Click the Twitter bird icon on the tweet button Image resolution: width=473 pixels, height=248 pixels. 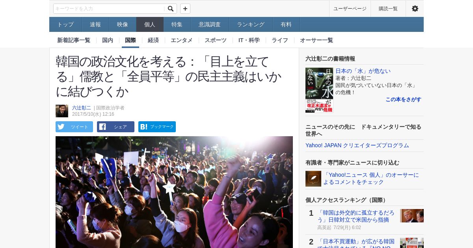click(61, 127)
